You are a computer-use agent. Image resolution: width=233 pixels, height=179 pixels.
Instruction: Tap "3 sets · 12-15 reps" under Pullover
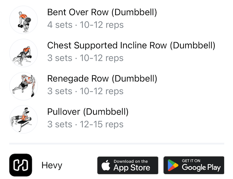click(85, 124)
